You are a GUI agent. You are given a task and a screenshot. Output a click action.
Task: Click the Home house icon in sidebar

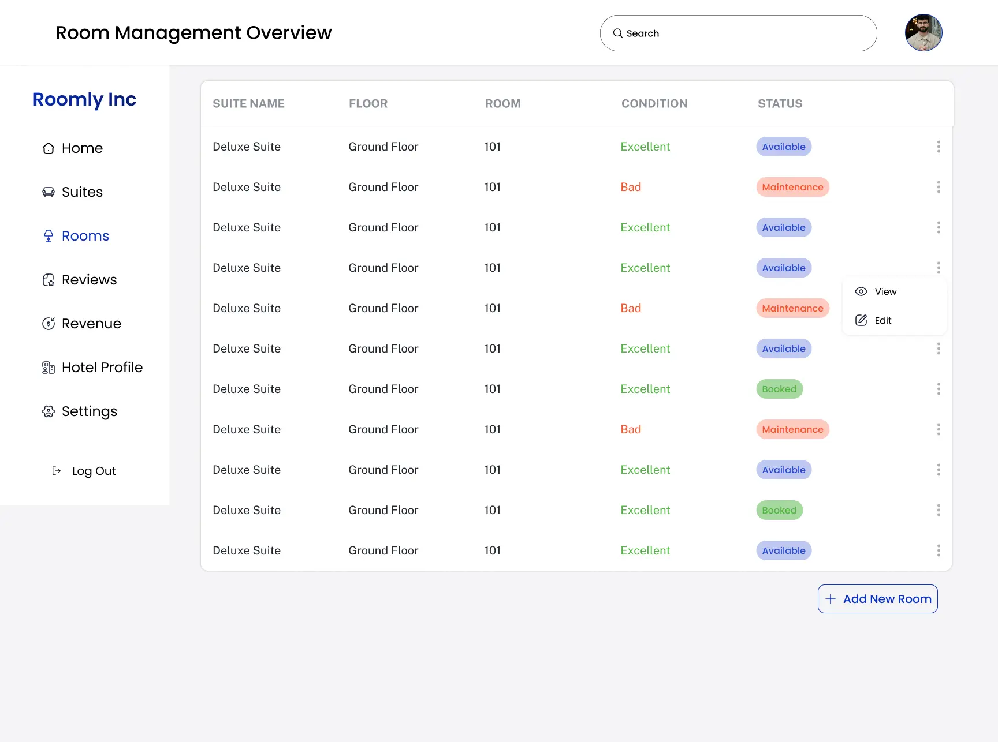coord(49,148)
